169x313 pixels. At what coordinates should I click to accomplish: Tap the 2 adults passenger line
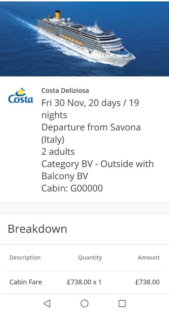pyautogui.click(x=58, y=151)
